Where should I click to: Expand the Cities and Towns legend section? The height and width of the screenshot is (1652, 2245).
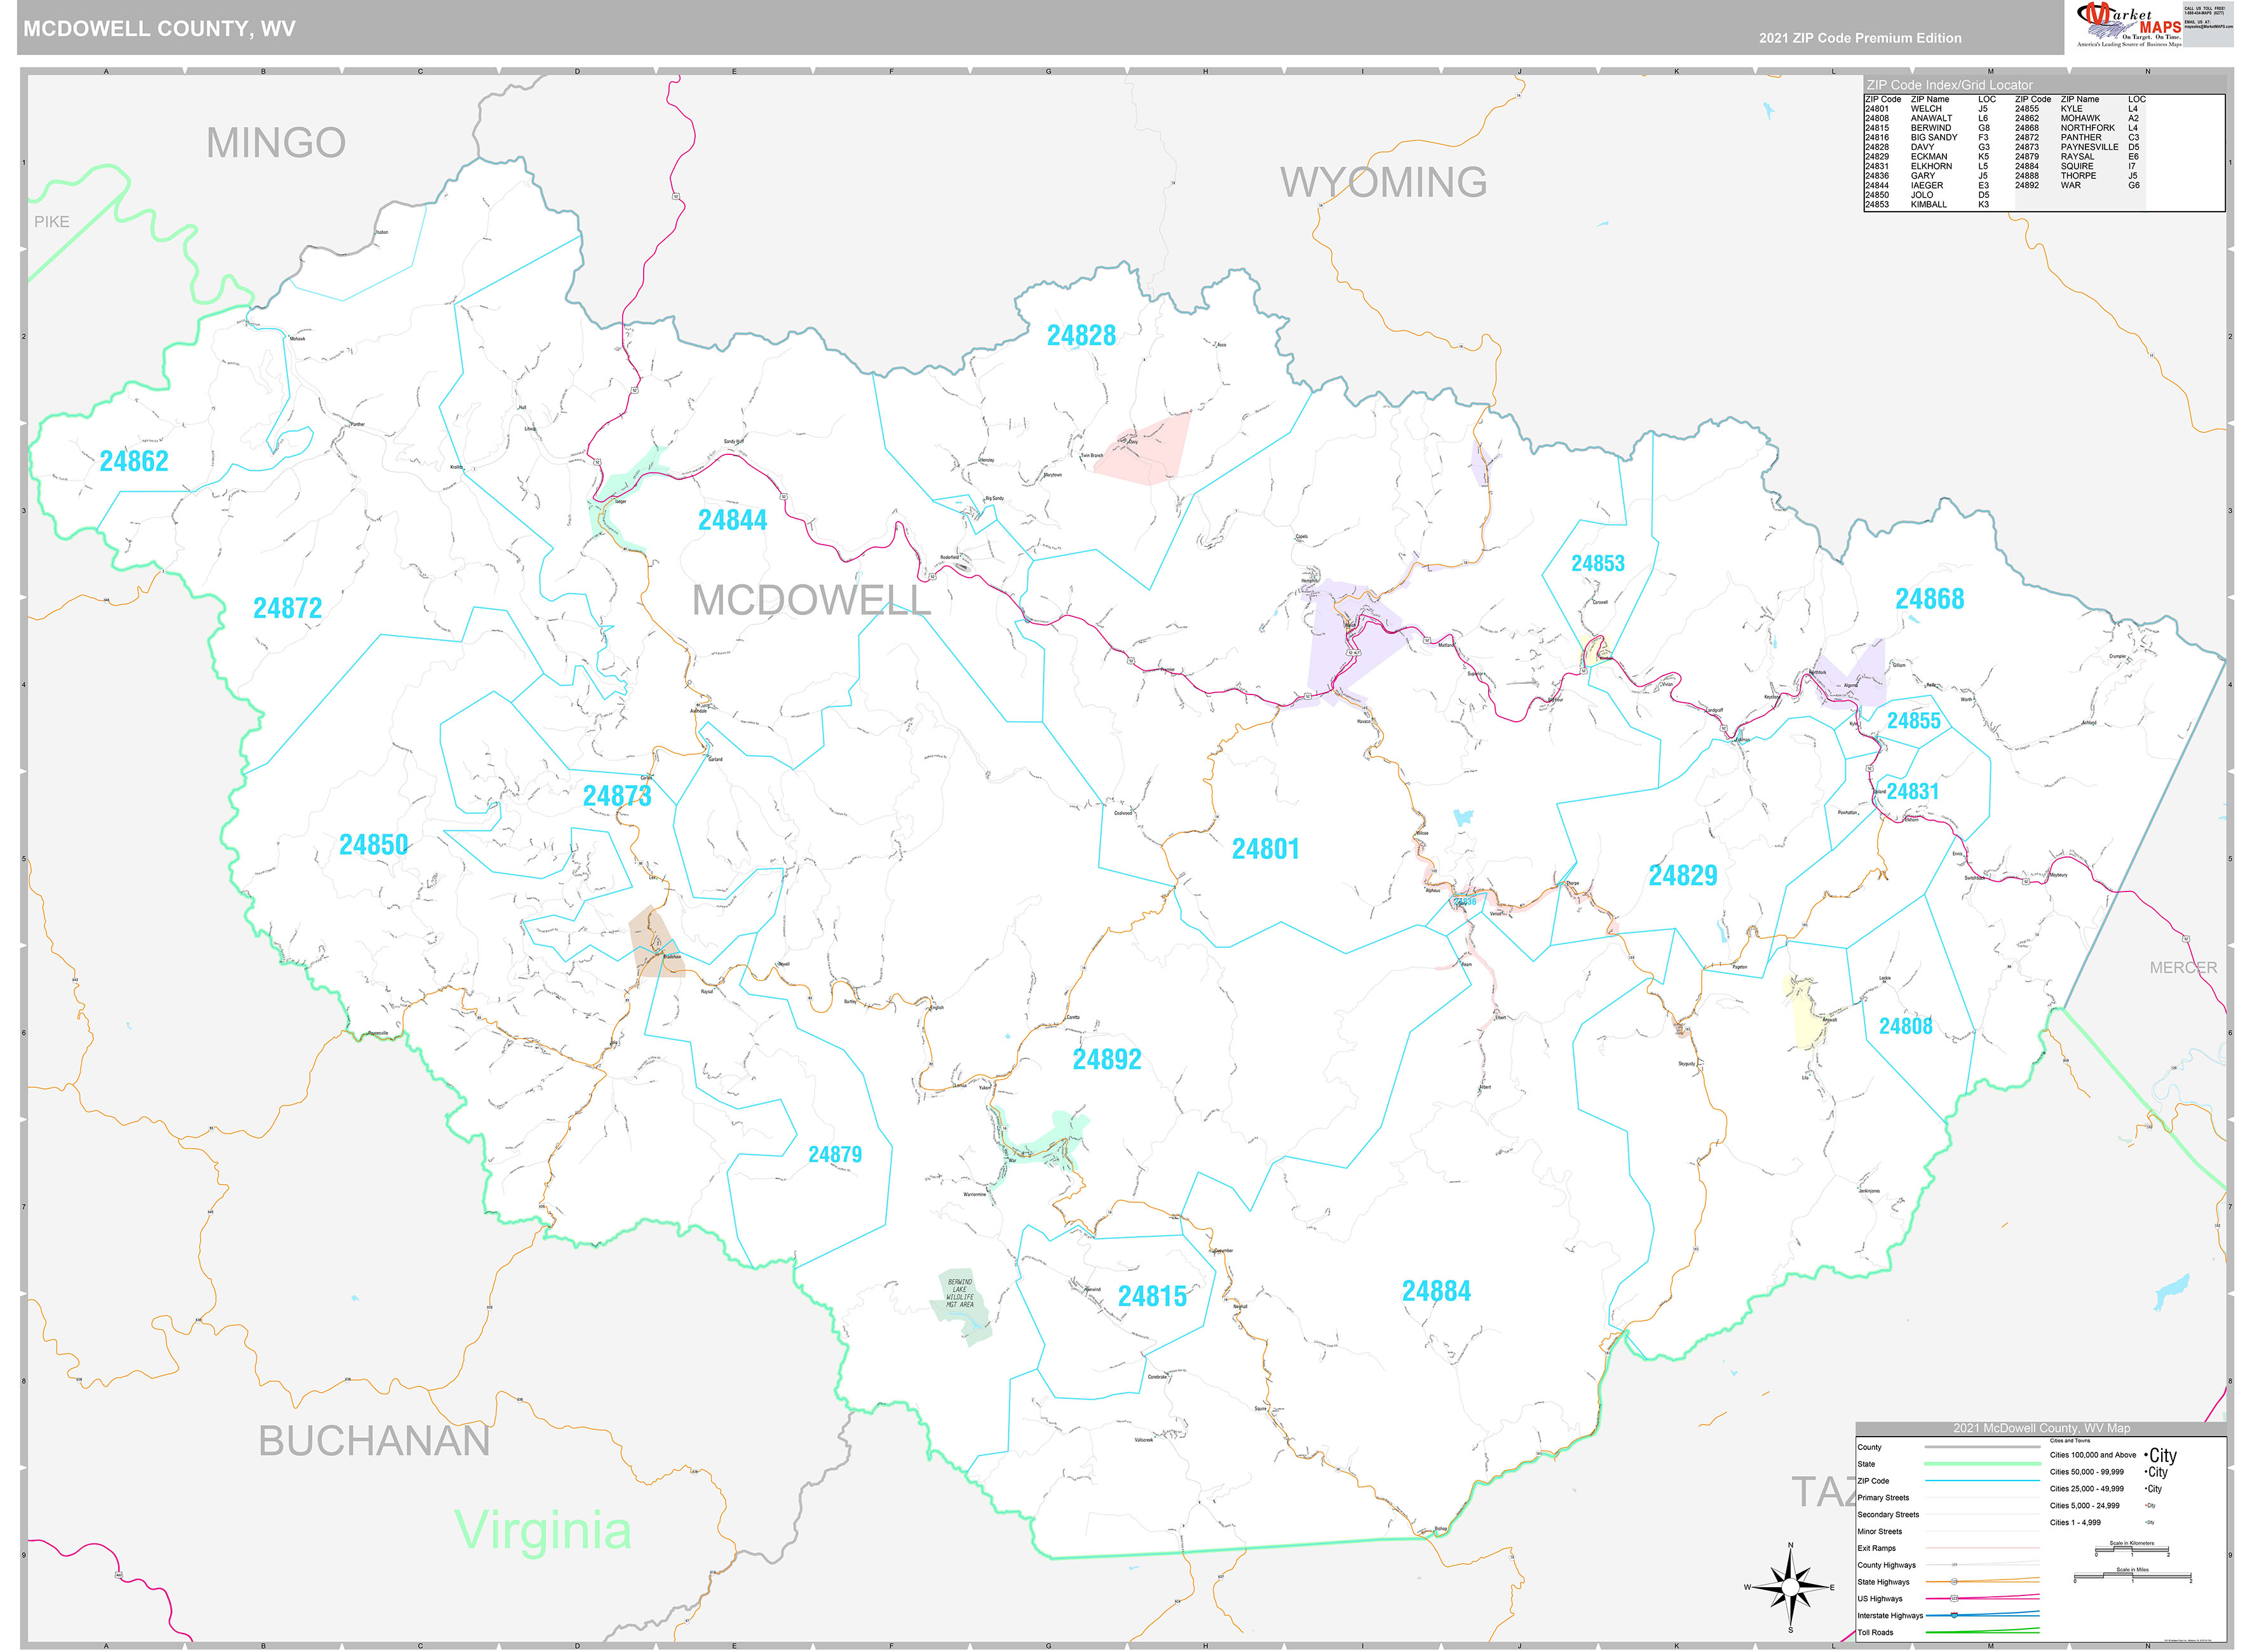(2070, 1441)
